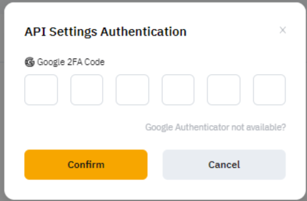Viewport: 307px width, 201px height.
Task: Submit the authentication code via Confirm
Action: click(x=86, y=165)
